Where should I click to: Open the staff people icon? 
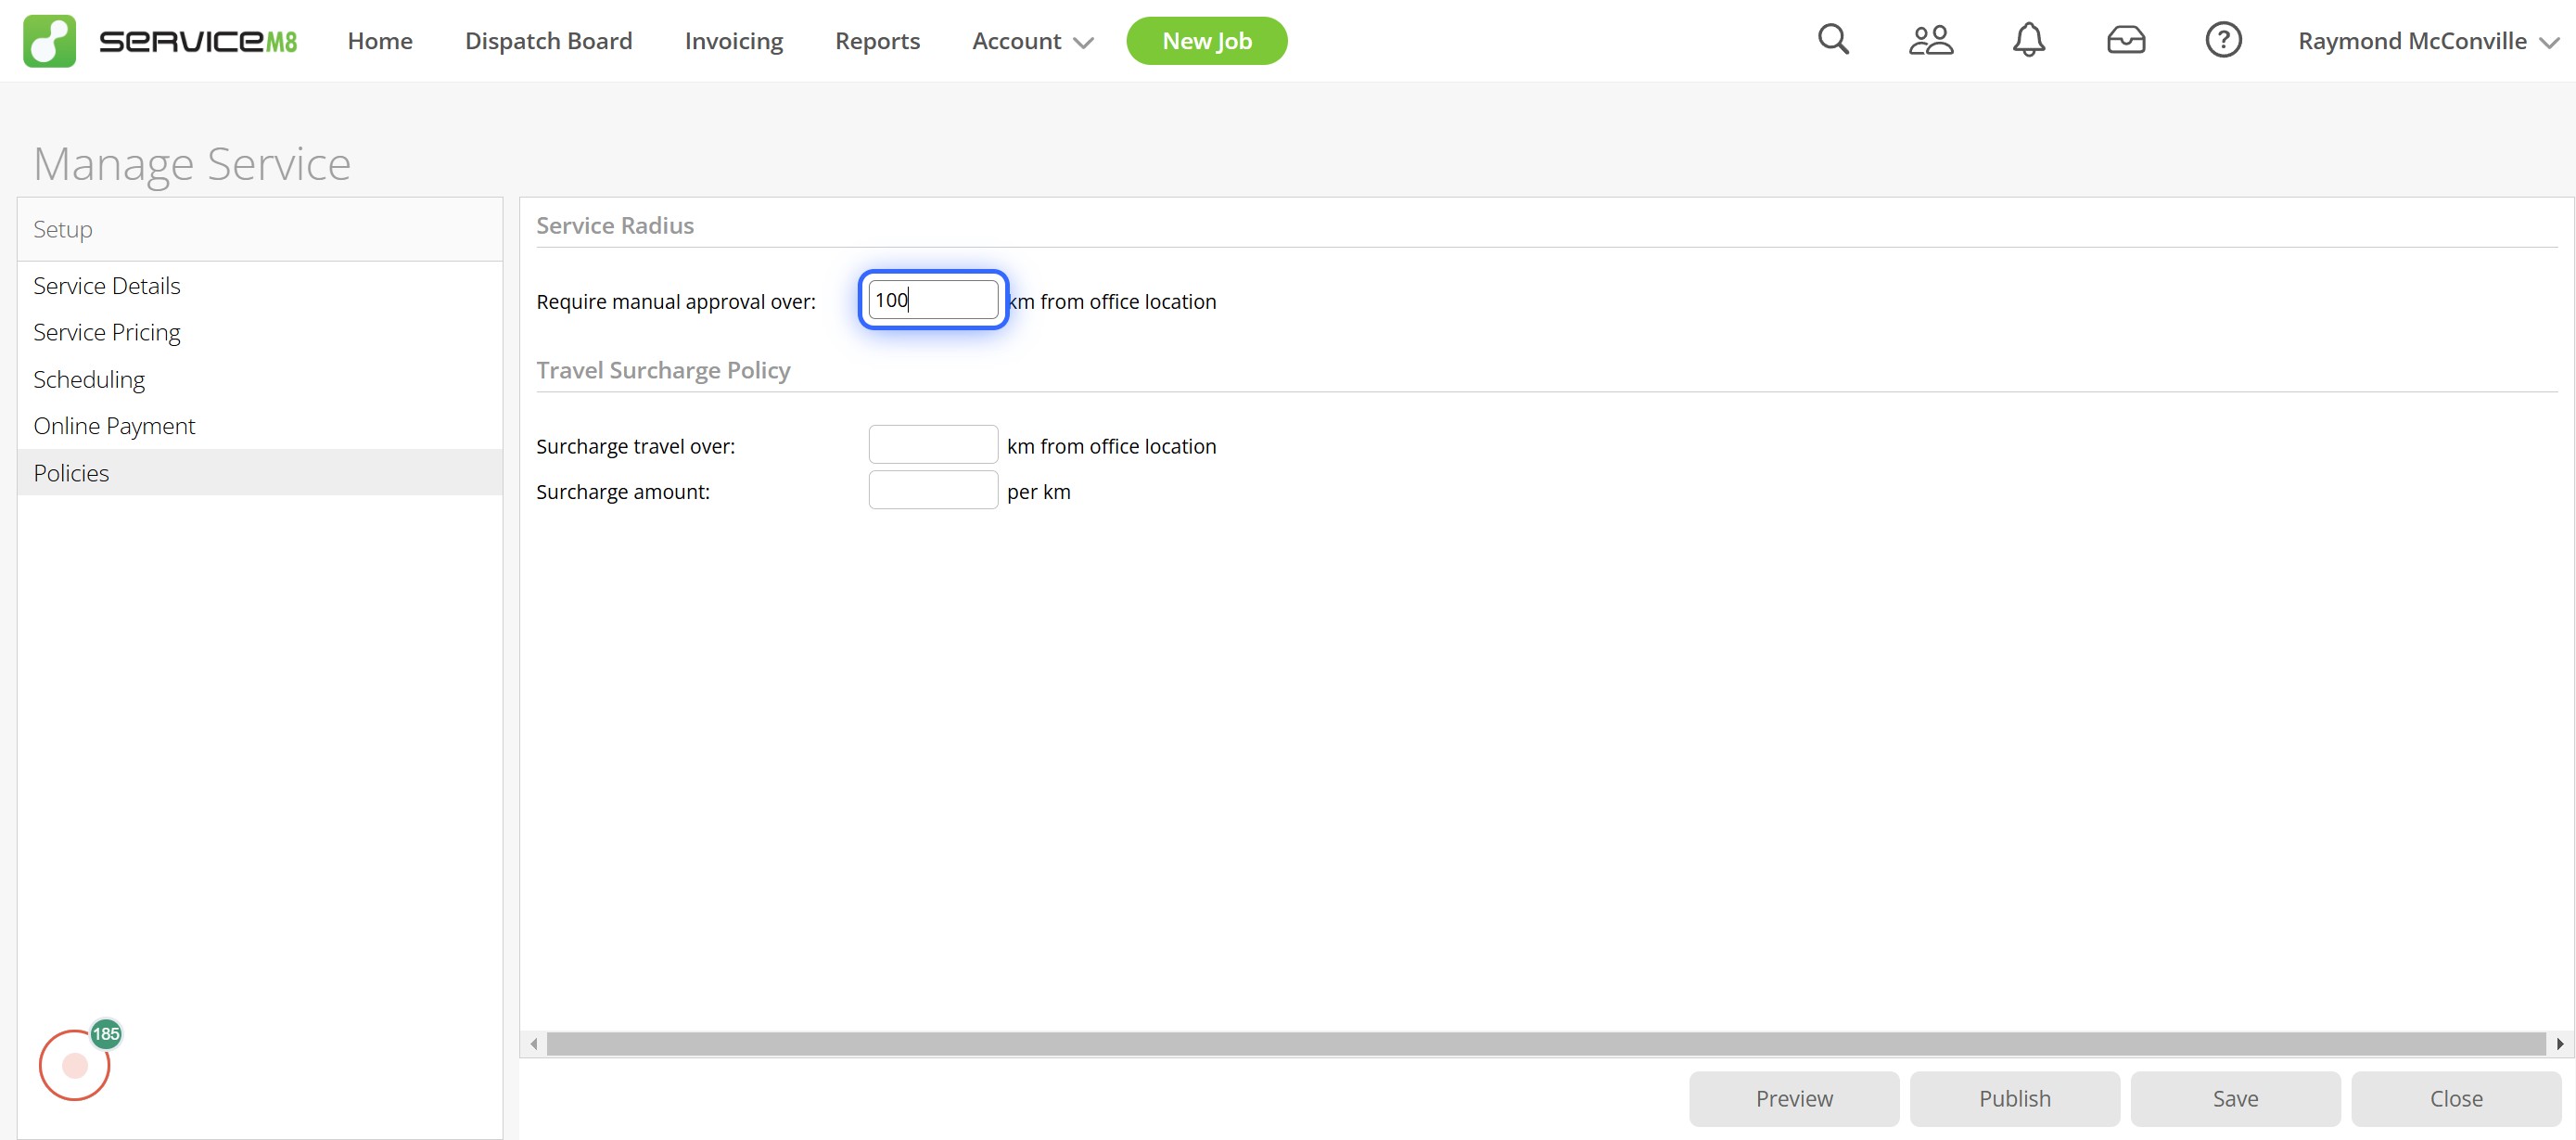(x=1930, y=40)
